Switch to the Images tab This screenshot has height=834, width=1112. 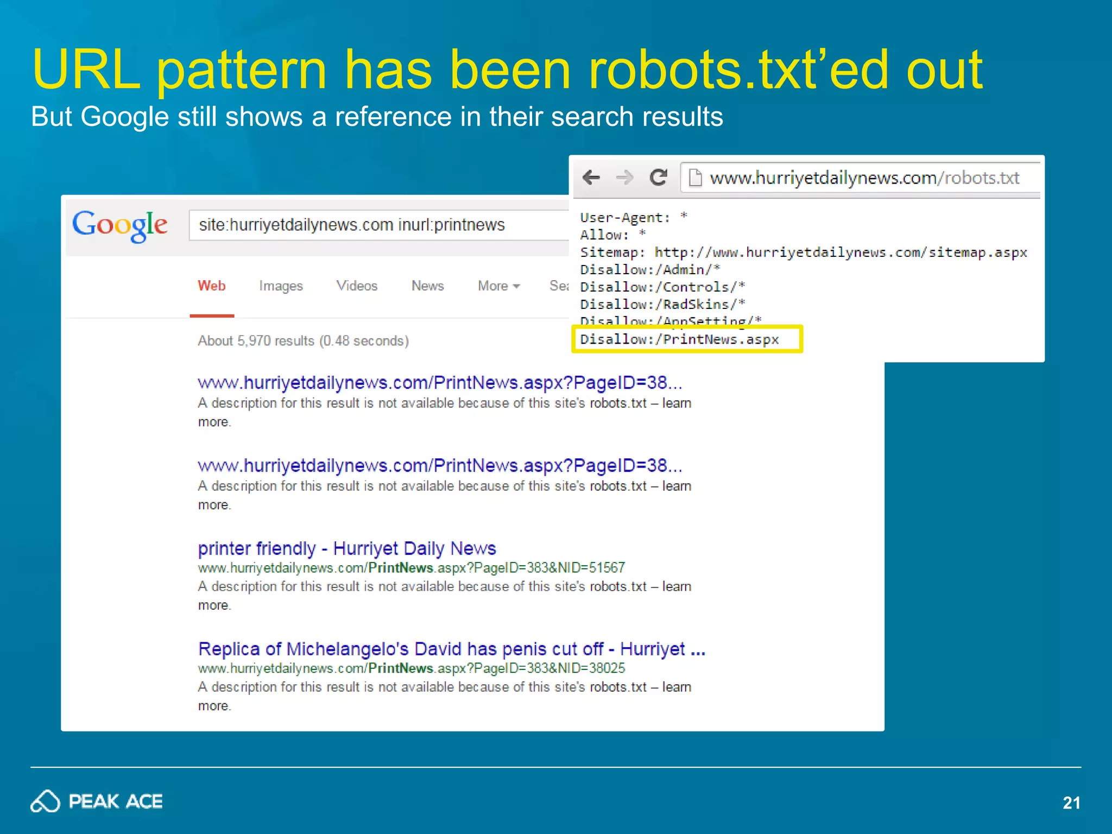(x=281, y=286)
